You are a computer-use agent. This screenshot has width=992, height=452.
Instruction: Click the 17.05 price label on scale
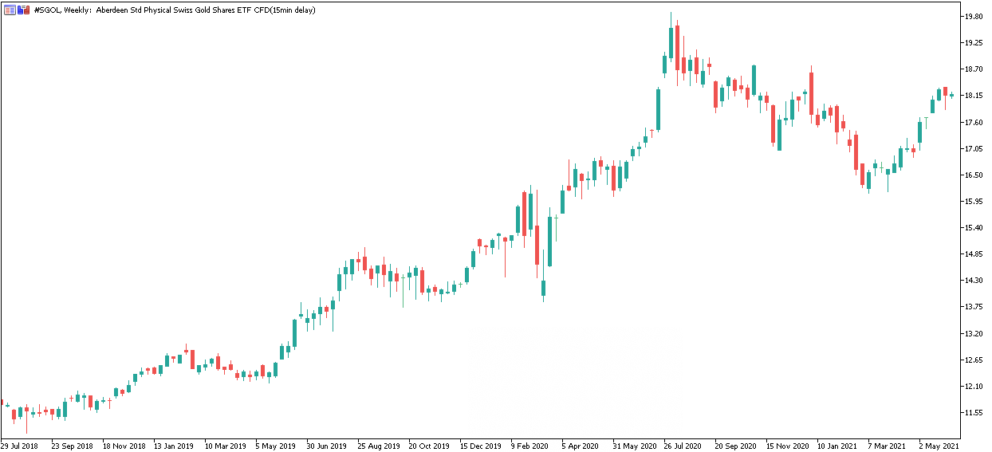(x=974, y=149)
